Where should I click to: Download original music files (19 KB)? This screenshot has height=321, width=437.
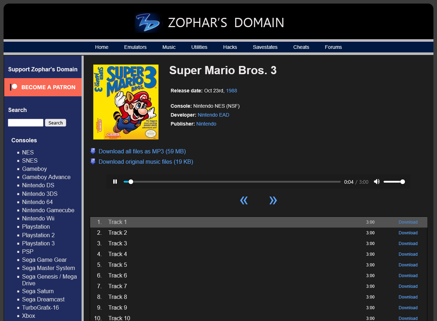coord(146,162)
